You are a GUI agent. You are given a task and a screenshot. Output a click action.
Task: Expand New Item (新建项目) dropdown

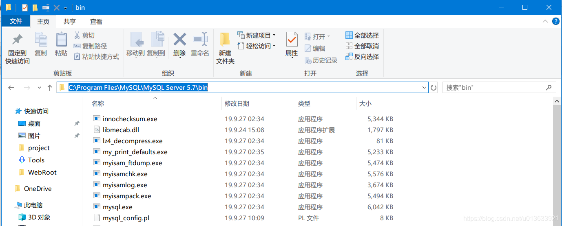click(274, 35)
